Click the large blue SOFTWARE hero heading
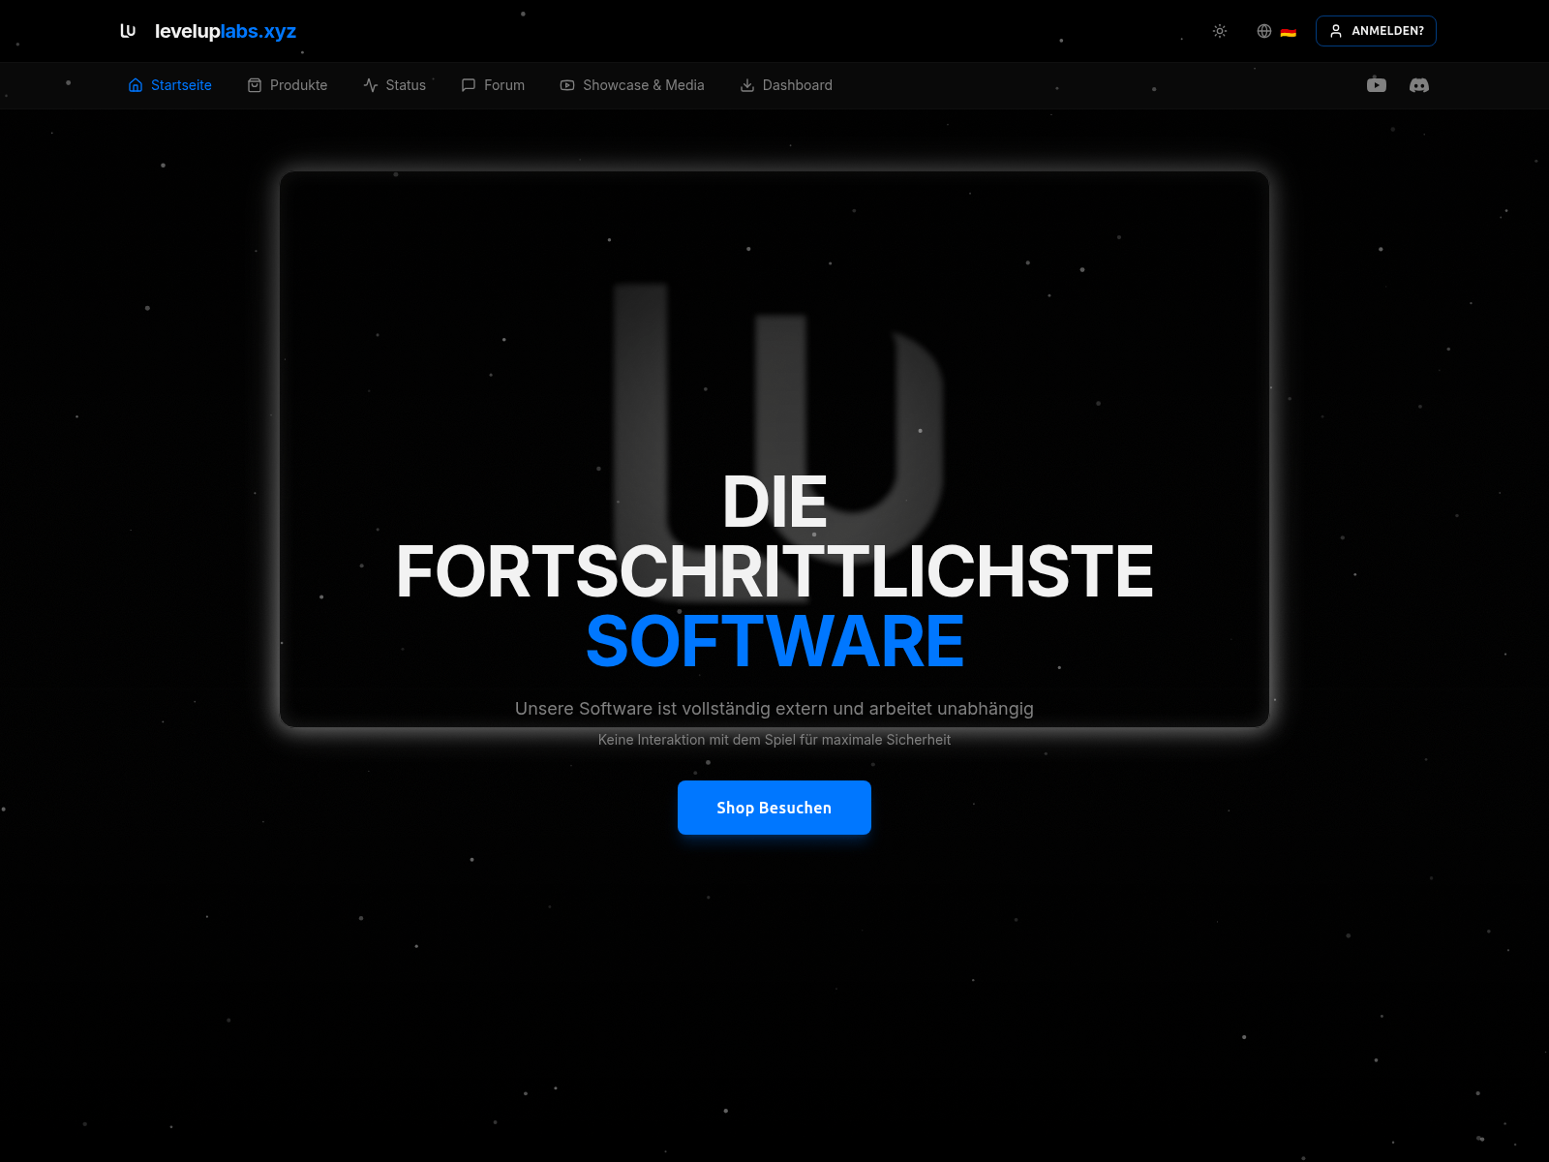1549x1162 pixels. (x=774, y=642)
